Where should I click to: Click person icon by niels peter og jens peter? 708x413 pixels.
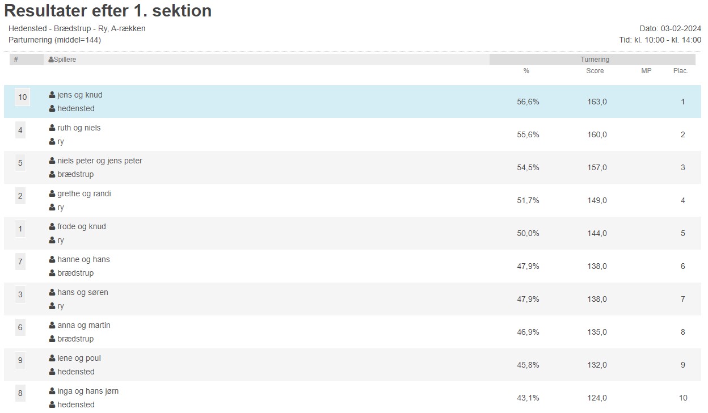pos(52,161)
